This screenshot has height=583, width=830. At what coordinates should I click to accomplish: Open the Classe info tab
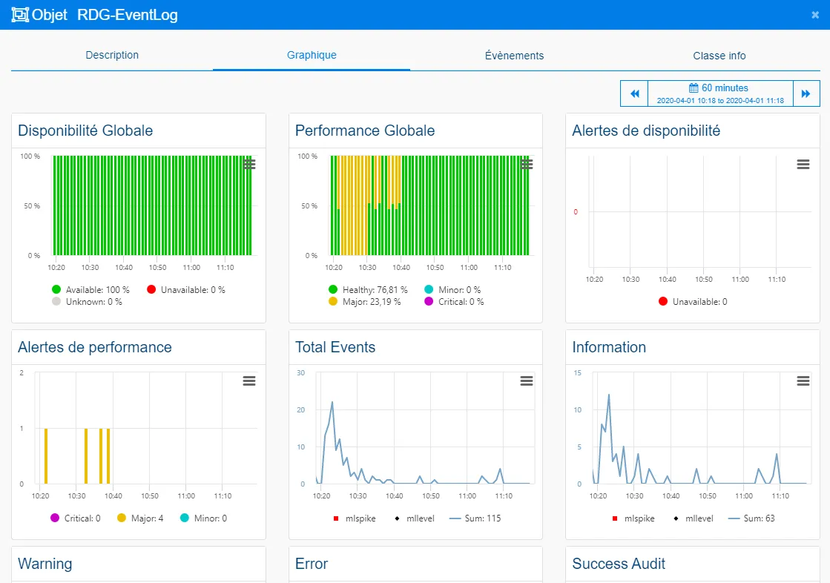pos(719,56)
